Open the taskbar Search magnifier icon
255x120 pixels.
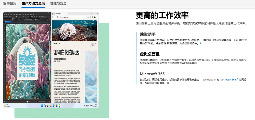(45, 105)
